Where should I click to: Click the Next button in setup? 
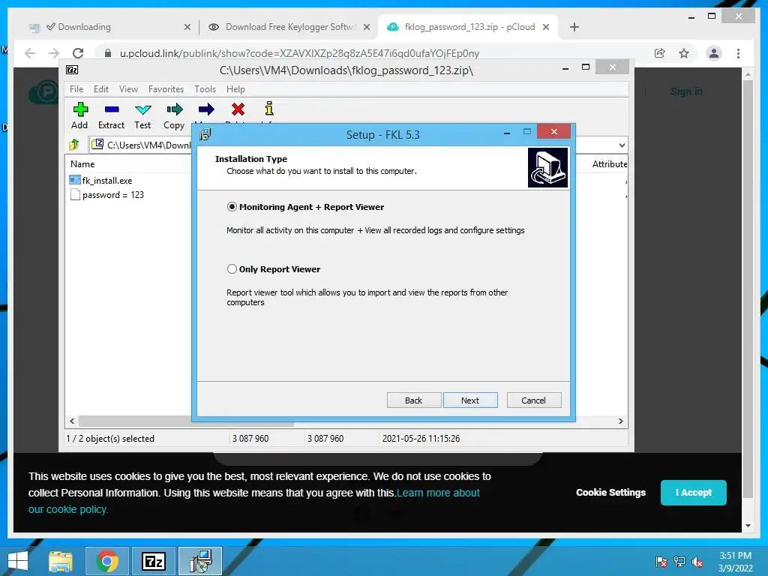click(x=470, y=400)
